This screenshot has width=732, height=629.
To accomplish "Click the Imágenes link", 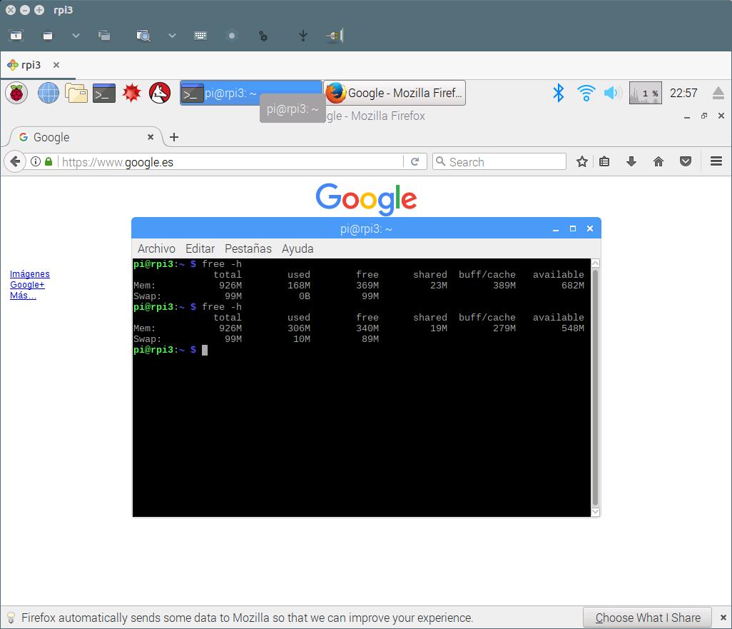I will pyautogui.click(x=30, y=274).
